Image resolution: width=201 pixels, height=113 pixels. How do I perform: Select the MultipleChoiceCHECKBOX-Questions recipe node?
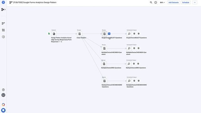click(104, 48)
